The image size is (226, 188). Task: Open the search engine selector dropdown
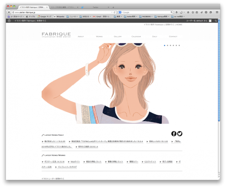pos(121,13)
